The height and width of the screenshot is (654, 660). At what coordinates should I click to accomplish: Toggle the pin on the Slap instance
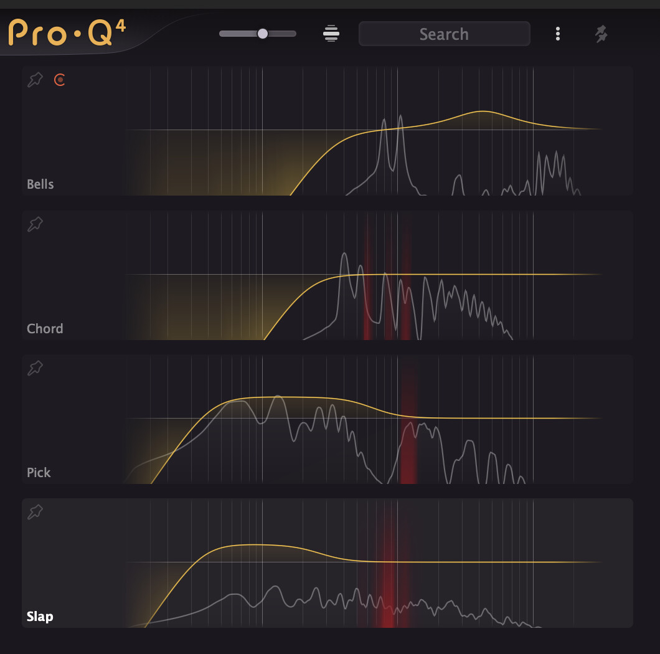[x=35, y=512]
